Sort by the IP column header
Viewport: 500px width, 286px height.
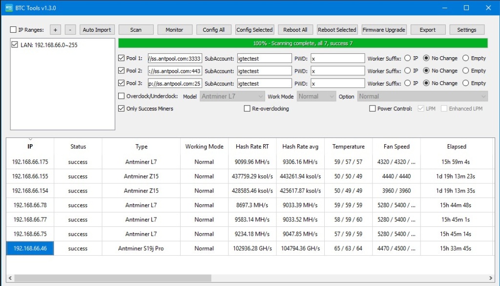pyautogui.click(x=30, y=146)
